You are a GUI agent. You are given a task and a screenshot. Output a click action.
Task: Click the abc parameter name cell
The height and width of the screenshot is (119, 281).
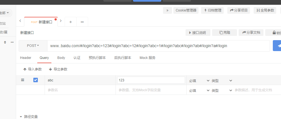pos(80,80)
